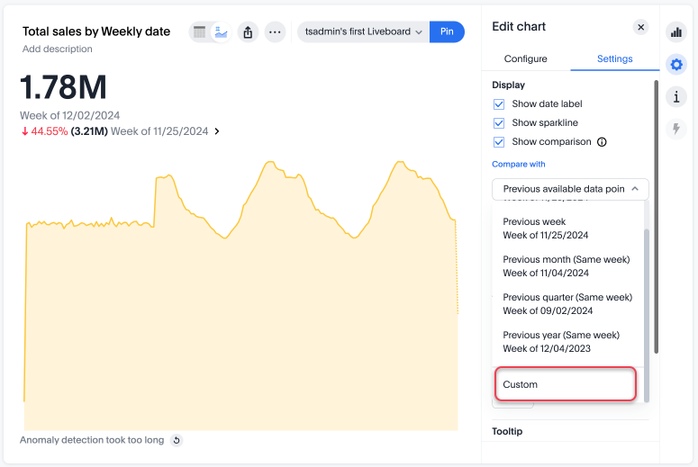Viewport: 698px width, 467px height.
Task: Click the lightning bolt sidebar icon
Action: (x=675, y=129)
